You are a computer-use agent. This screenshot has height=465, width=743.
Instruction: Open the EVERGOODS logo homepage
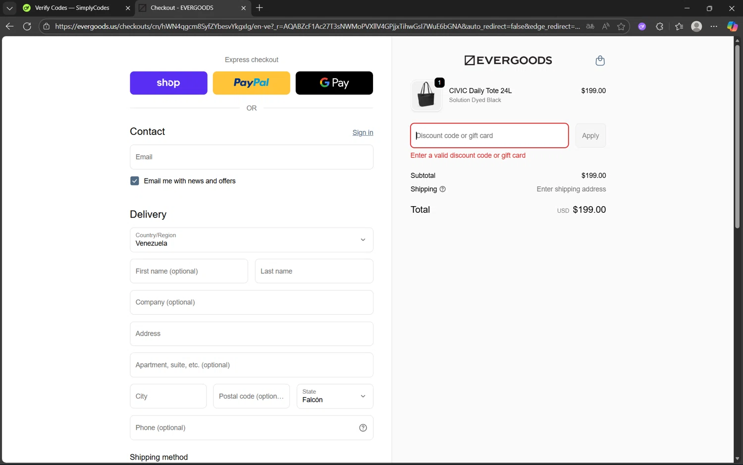click(x=508, y=60)
